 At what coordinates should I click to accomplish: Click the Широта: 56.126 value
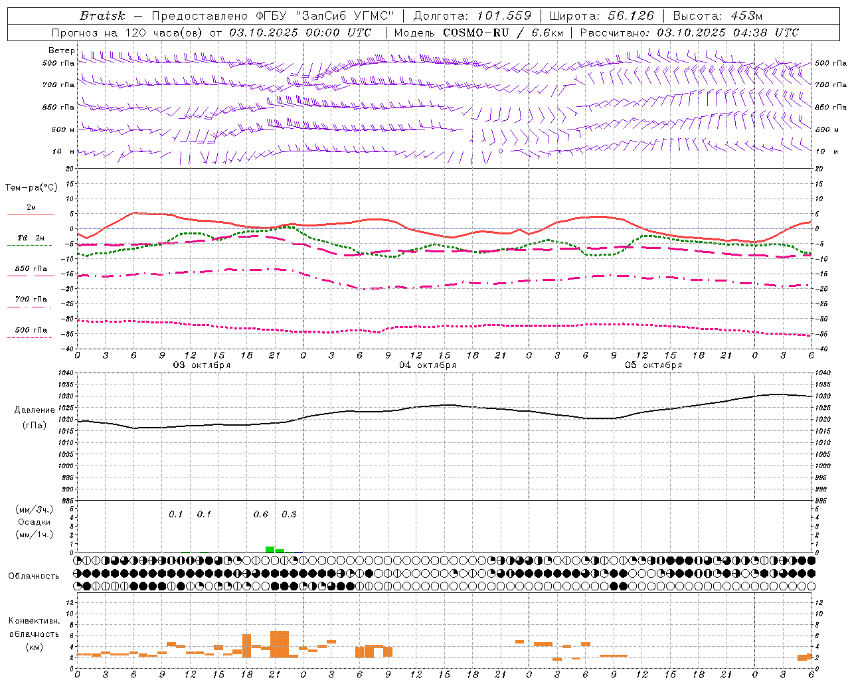[602, 16]
